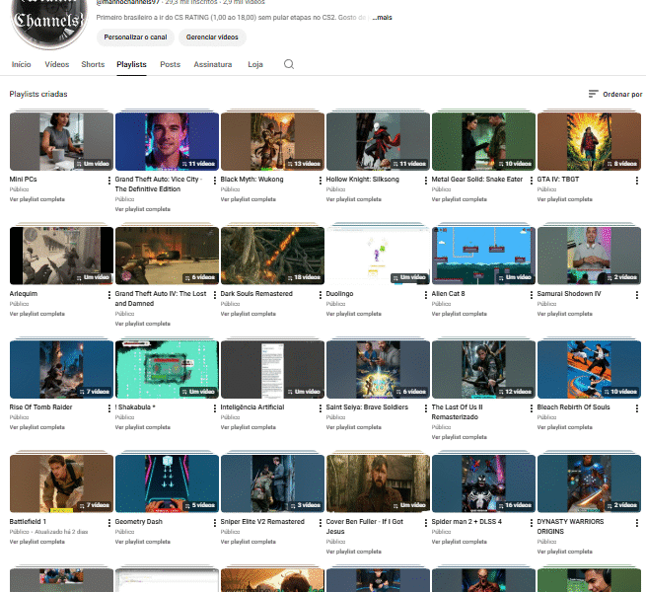
Task: Open the ! Shakabula * playlist thumbnail
Action: coord(167,369)
